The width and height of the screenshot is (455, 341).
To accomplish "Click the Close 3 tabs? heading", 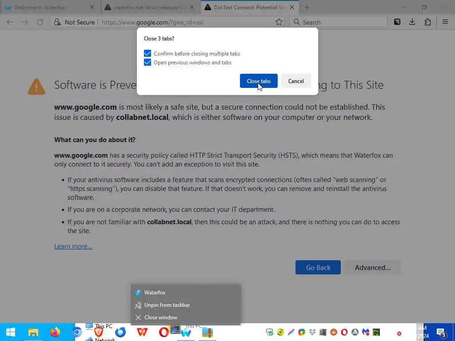I will point(159,39).
